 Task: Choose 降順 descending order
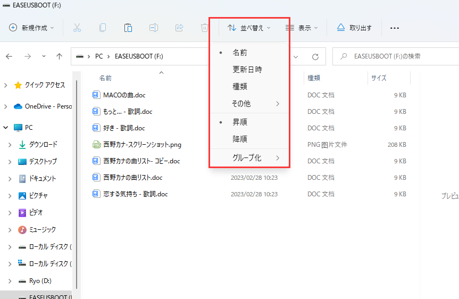point(249,139)
